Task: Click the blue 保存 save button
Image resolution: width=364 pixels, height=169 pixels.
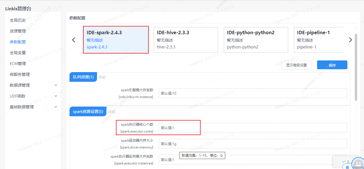Action: (332, 65)
